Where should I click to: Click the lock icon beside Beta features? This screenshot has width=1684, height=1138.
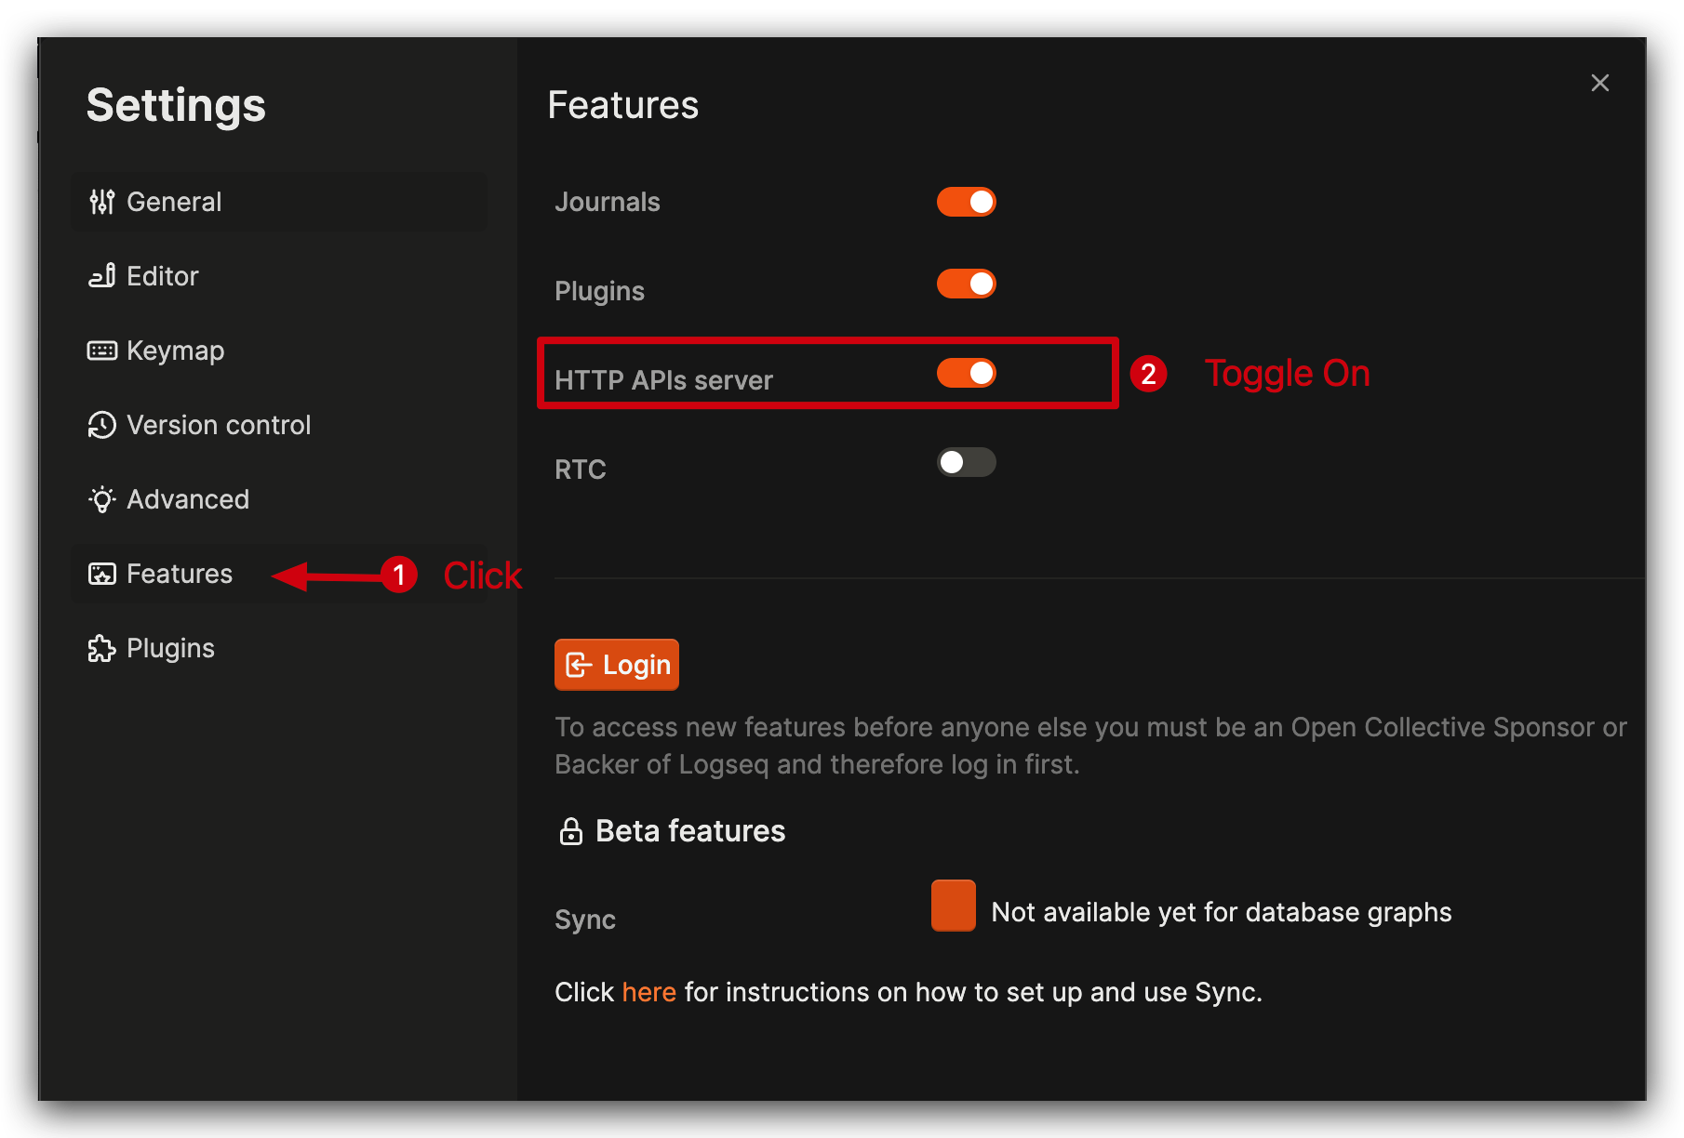pos(570,830)
